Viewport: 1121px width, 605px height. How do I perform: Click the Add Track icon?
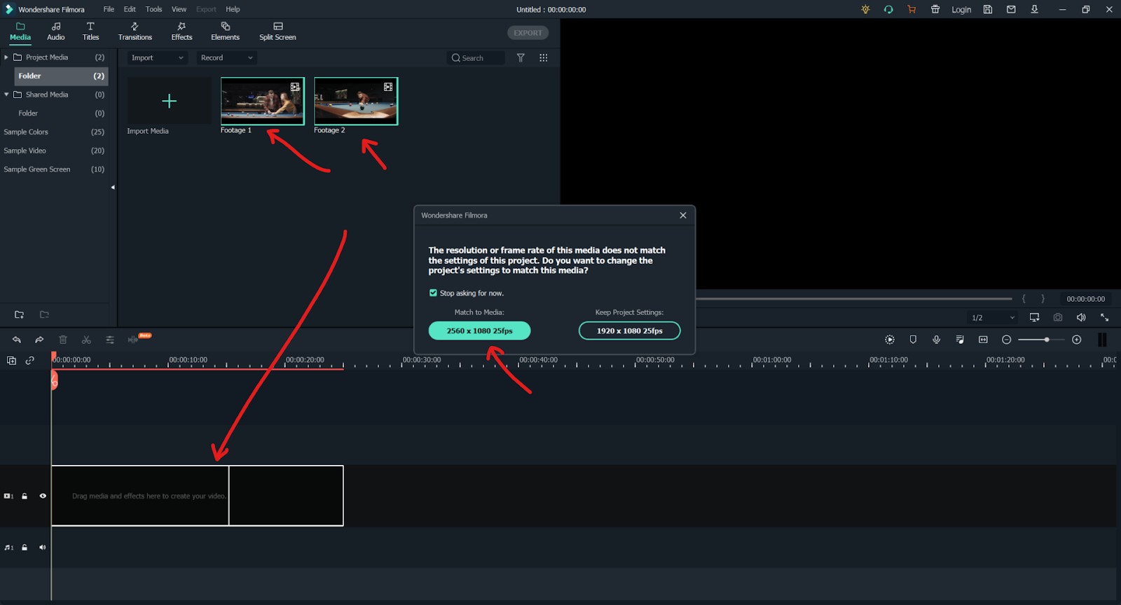[11, 361]
